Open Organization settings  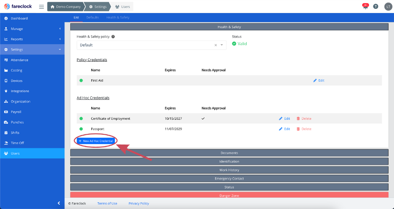point(32,102)
